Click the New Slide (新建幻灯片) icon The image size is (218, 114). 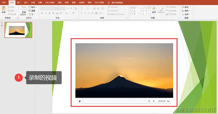click(24, 8)
